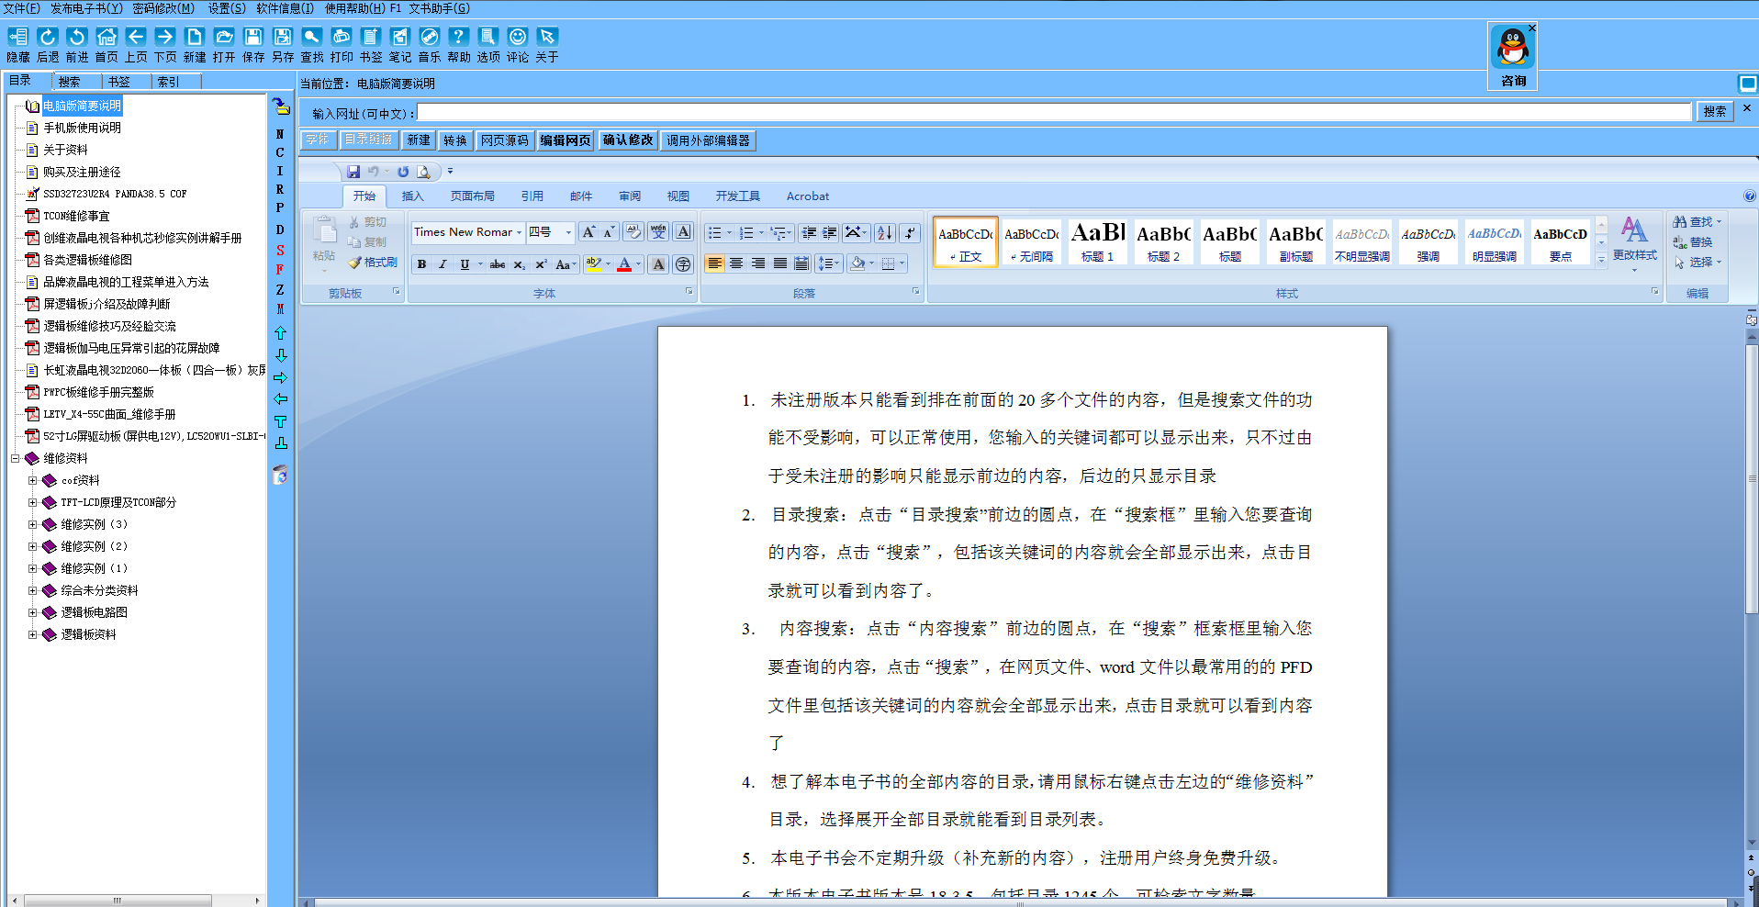Click the 打开 open folder icon

click(224, 37)
